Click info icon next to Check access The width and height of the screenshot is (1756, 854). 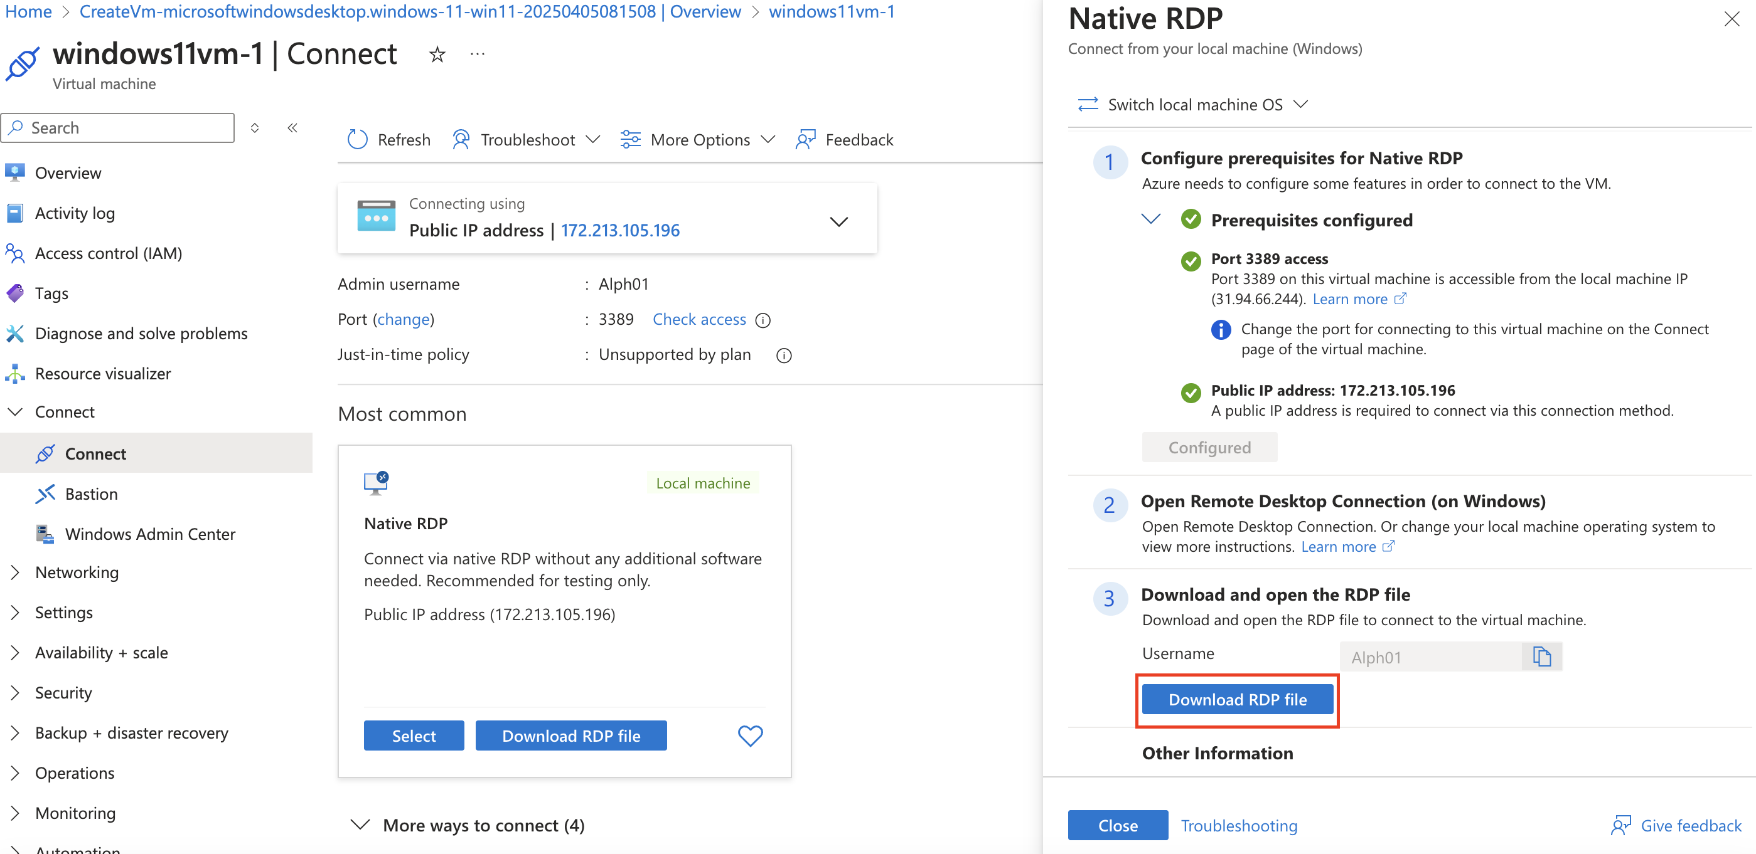click(763, 320)
